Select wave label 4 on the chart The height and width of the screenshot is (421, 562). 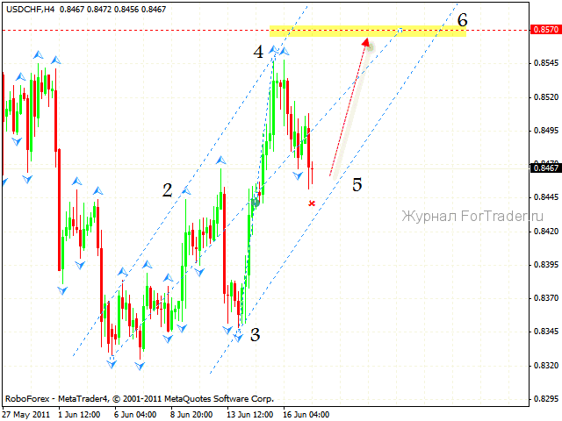click(258, 52)
